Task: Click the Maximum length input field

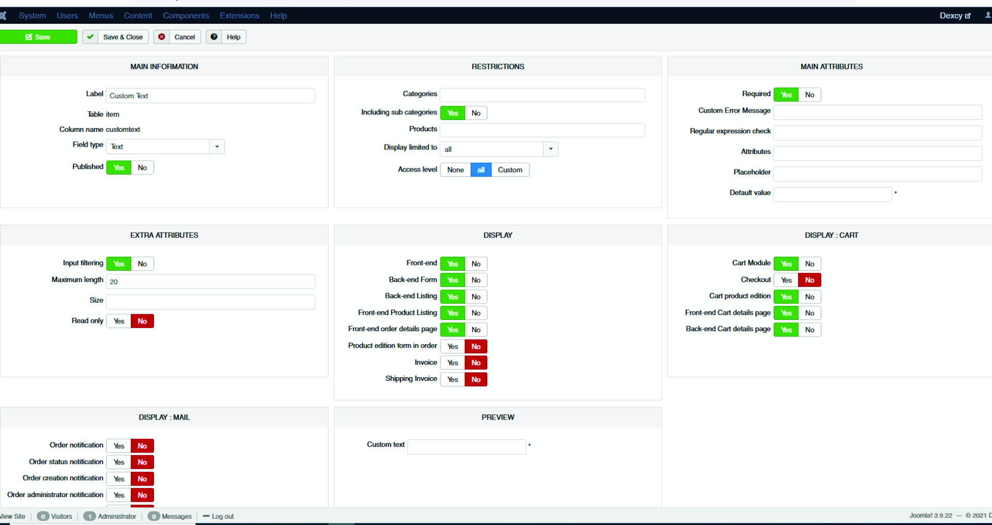Action: (210, 282)
